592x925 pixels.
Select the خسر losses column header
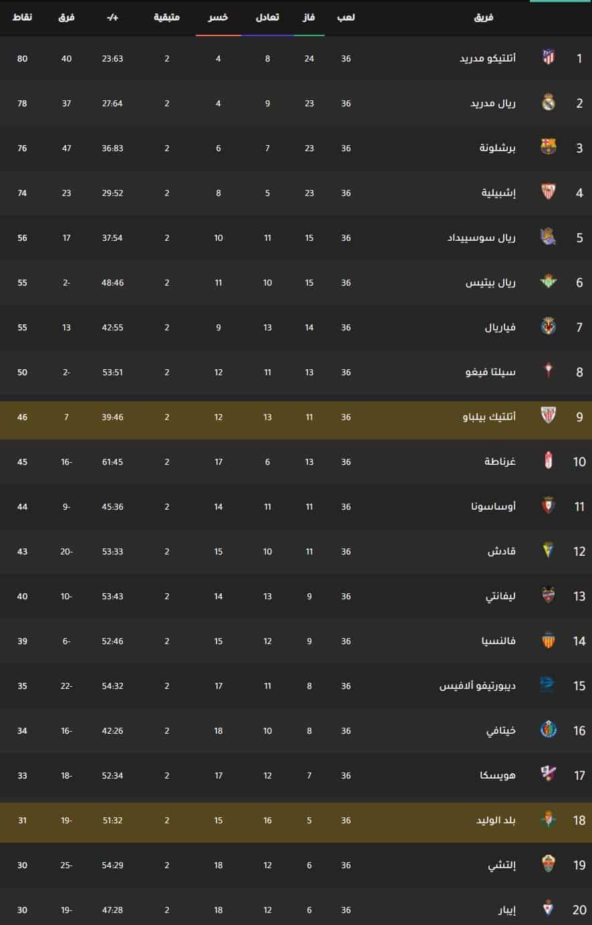[218, 17]
